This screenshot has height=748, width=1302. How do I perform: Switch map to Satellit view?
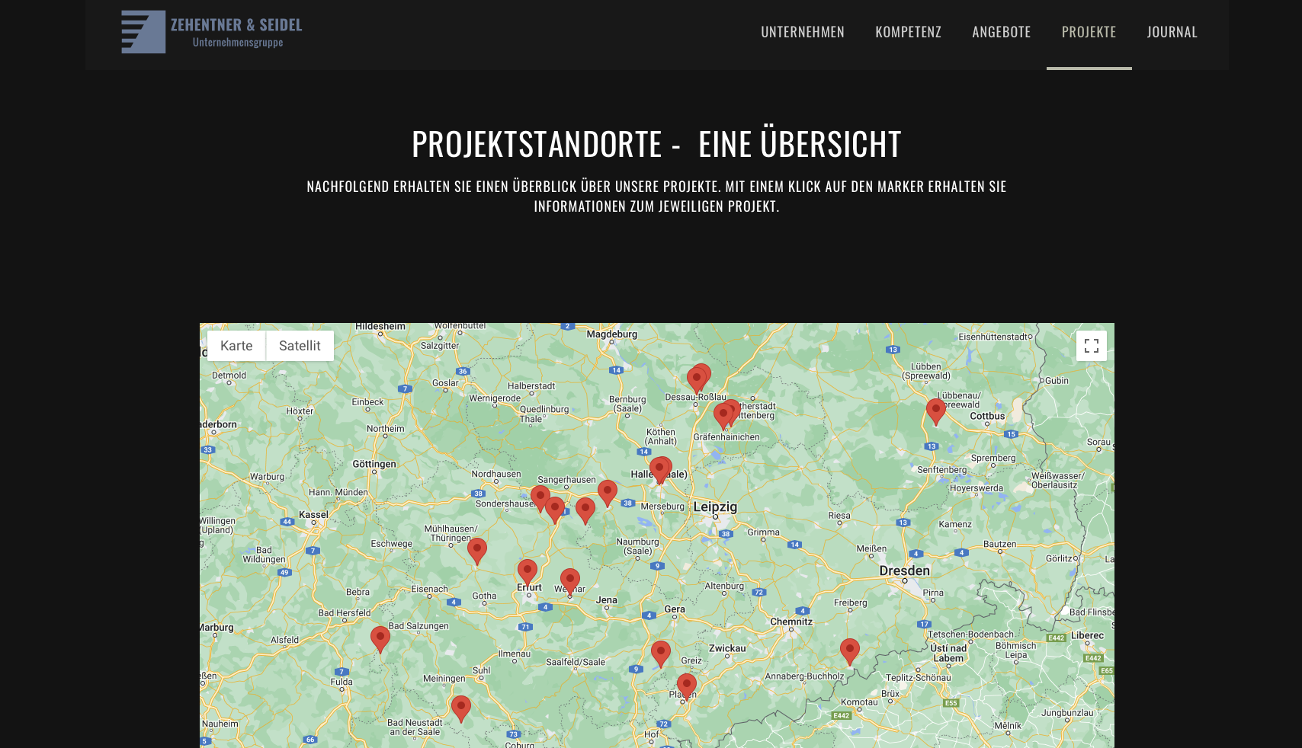(300, 346)
